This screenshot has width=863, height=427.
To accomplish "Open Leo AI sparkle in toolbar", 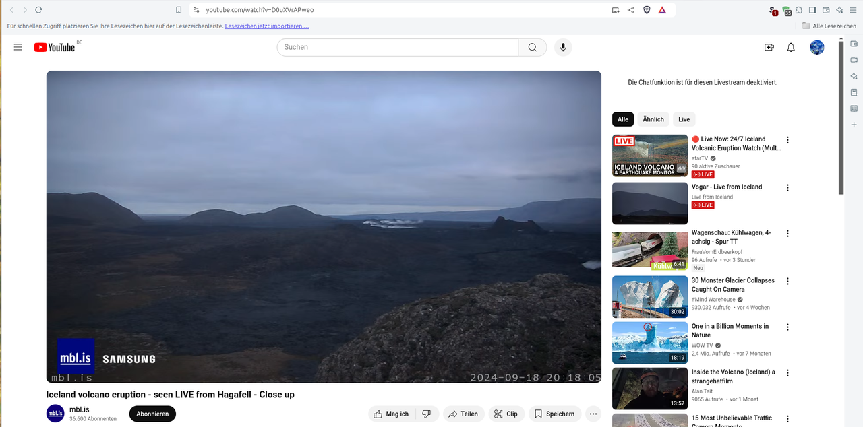I will (x=839, y=10).
